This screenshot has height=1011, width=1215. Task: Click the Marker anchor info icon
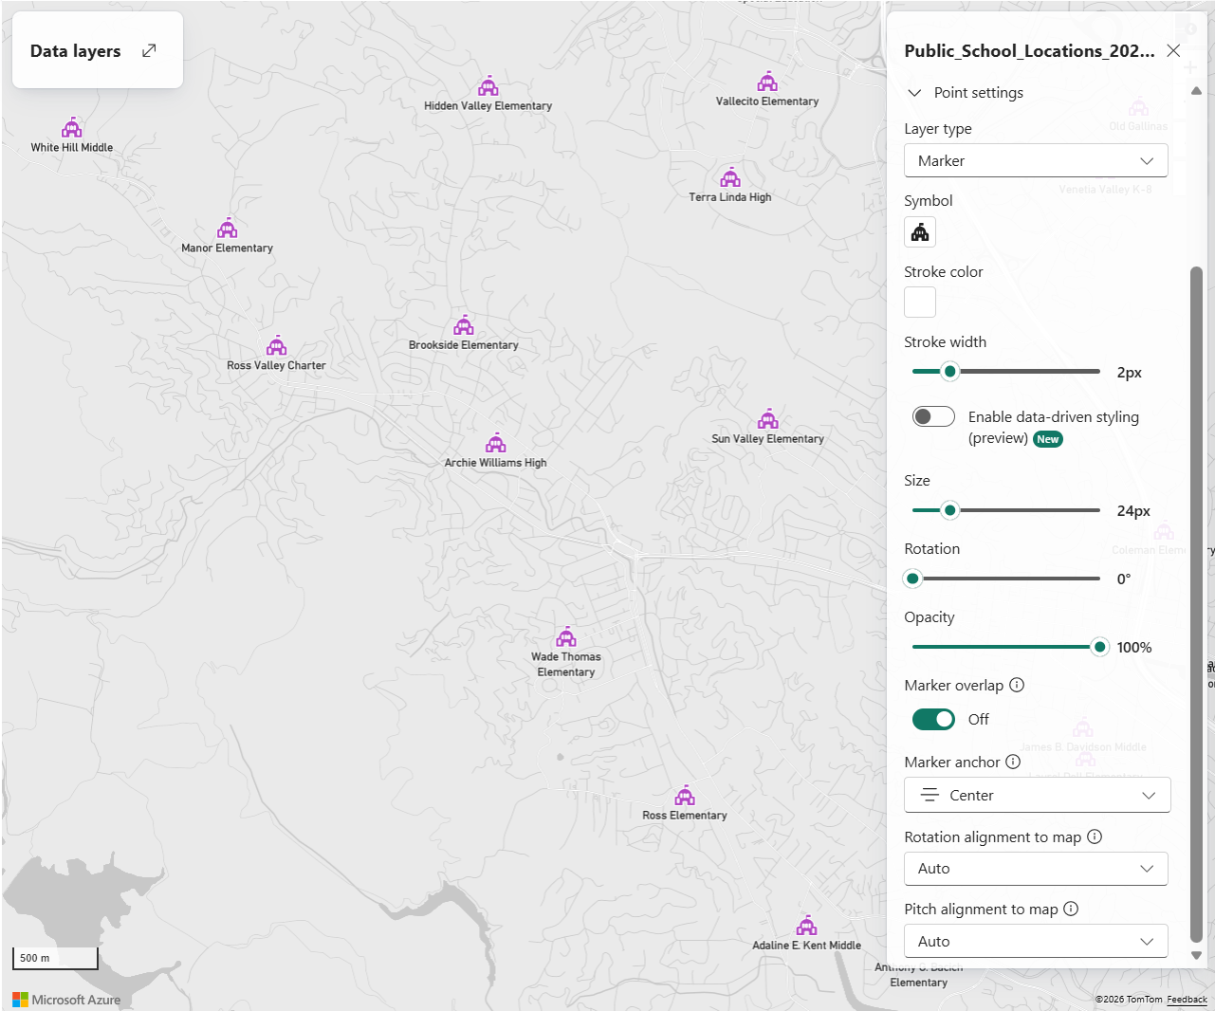[x=1013, y=762]
